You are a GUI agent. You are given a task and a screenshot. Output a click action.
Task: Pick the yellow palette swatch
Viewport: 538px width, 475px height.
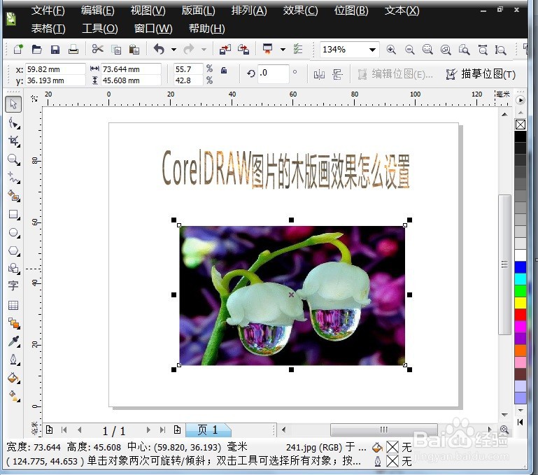click(x=521, y=303)
